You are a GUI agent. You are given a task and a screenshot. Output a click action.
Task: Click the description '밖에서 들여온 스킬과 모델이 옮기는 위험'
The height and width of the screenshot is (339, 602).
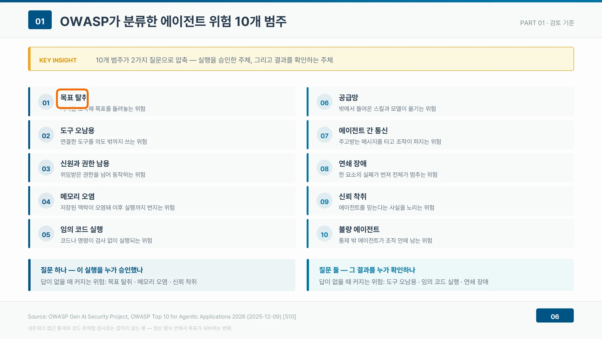[x=387, y=109]
